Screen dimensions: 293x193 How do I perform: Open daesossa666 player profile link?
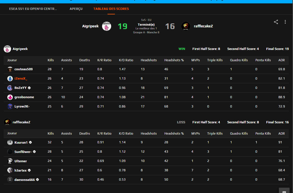coord(25,179)
